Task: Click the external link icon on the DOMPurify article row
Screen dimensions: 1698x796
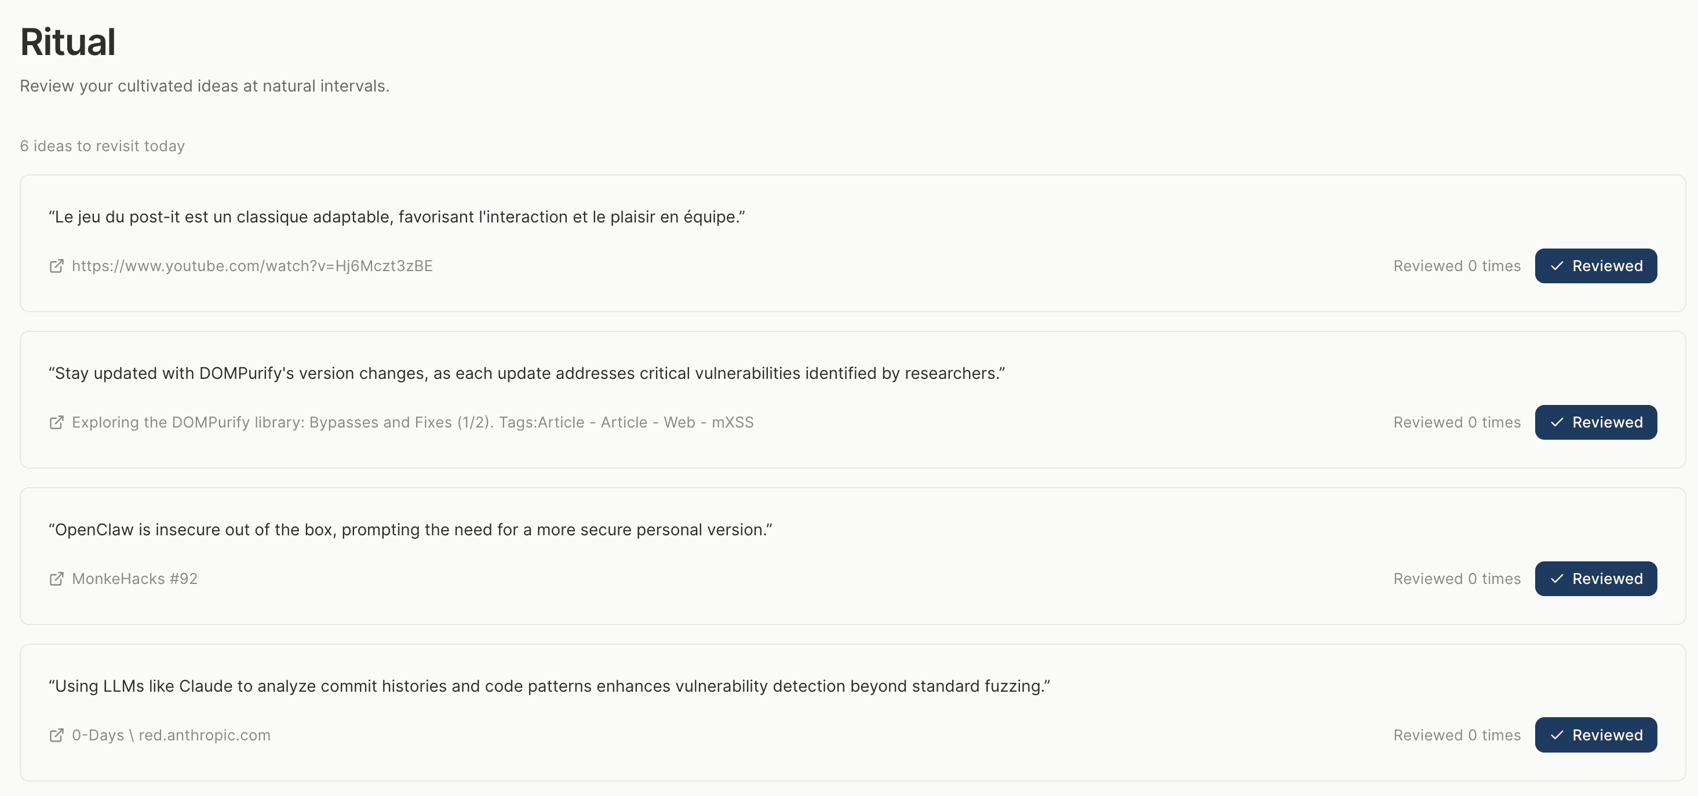Action: pyautogui.click(x=57, y=422)
